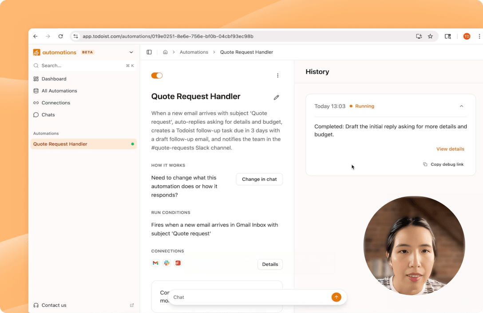Go to Connections in the sidebar
The height and width of the screenshot is (313, 483).
point(83,103)
